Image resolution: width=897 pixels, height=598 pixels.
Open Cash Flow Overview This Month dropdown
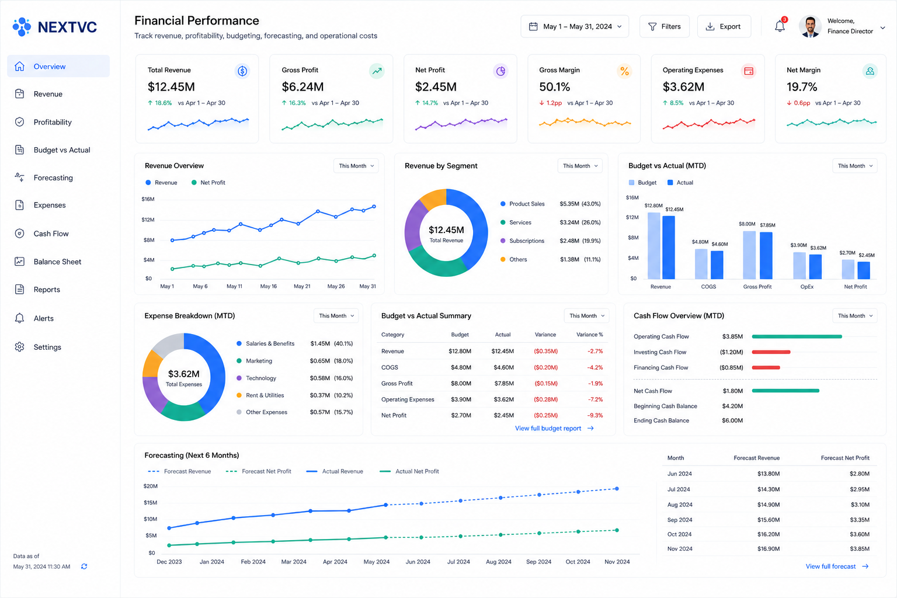point(855,316)
